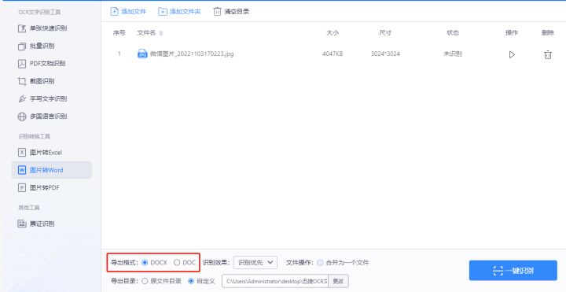The width and height of the screenshot is (566, 292).
Task: Click the 操作 column header
Action: point(512,32)
